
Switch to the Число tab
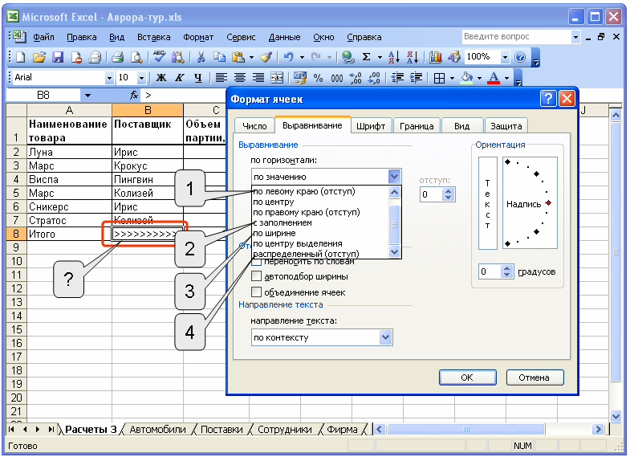tap(254, 126)
